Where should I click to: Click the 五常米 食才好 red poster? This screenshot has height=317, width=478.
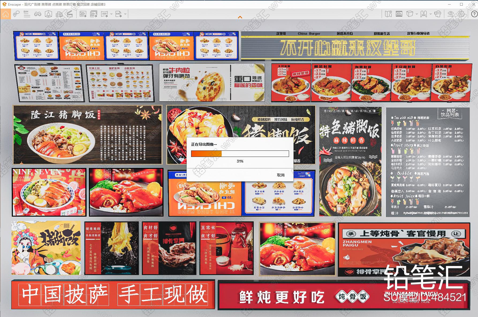226,248
